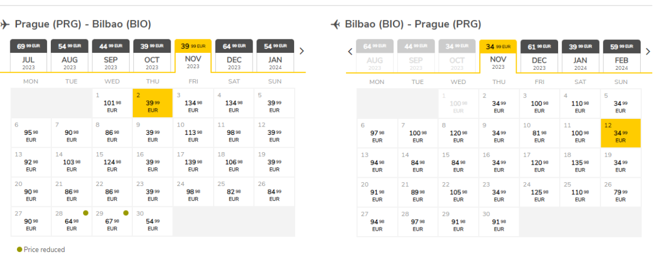
Task: Open the DEC 2023 outbound month tab
Action: coord(234,56)
